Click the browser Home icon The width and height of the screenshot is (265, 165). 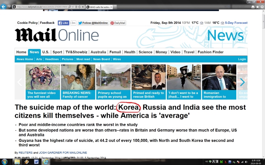(x=253, y=7)
